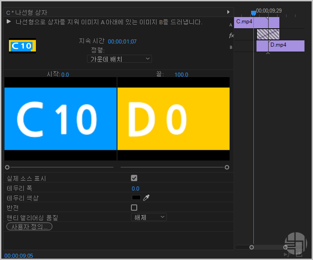Click the C 10 start frame preview

coord(61,119)
